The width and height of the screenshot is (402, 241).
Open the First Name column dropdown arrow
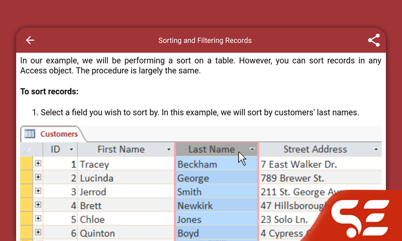click(x=169, y=150)
